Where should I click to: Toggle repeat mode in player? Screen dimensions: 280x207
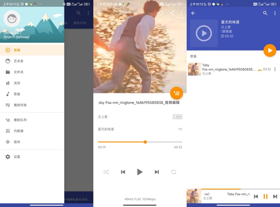(x=174, y=172)
